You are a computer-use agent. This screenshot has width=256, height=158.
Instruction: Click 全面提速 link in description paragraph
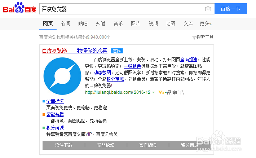click(x=189, y=60)
